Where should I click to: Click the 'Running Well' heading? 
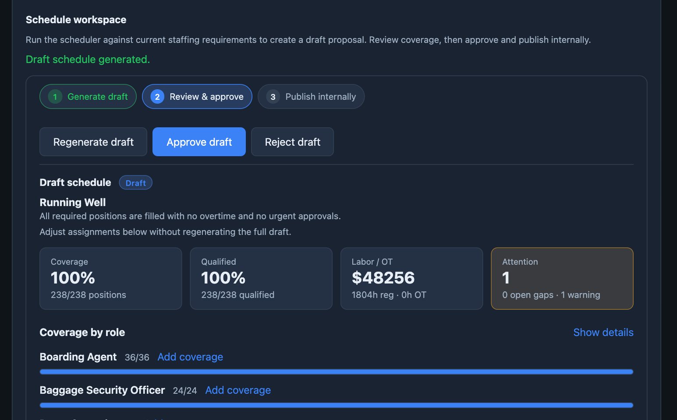coord(73,203)
